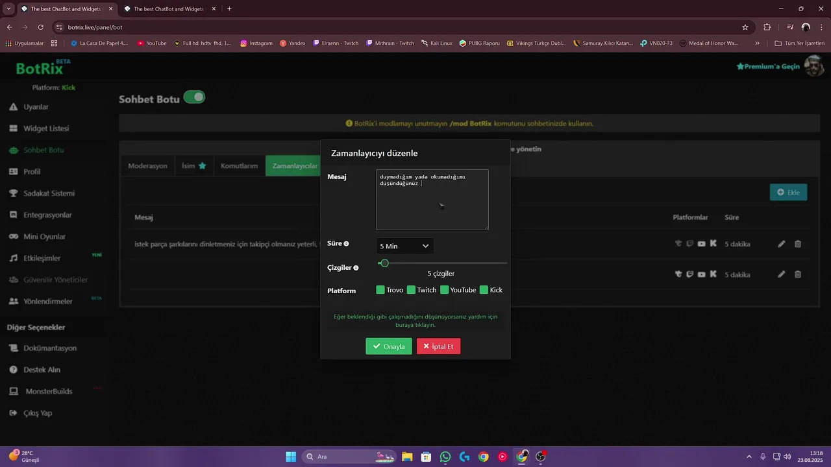Viewport: 831px width, 467px height.
Task: Open Mini Oyunlar gamepad item
Action: (38, 236)
